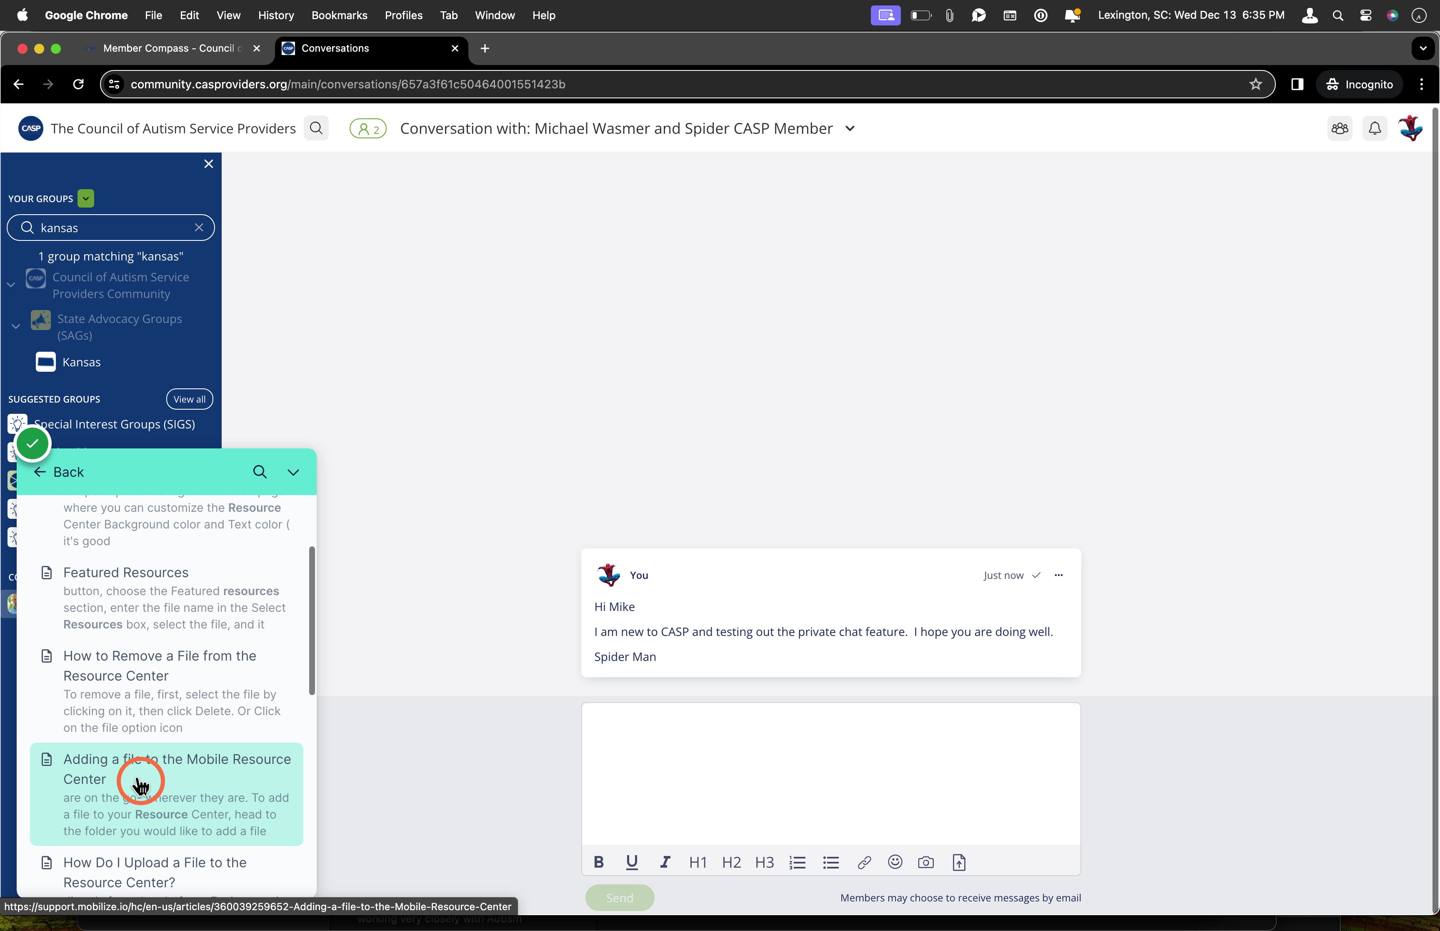Image resolution: width=1440 pixels, height=931 pixels.
Task: Open Adding a file to Mobile Resource Center article
Action: 167,794
